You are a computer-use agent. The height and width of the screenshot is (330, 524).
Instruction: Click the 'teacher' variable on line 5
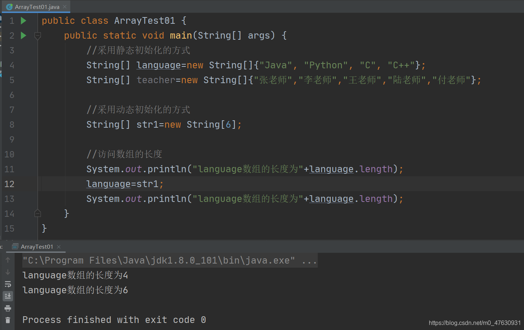[156, 80]
